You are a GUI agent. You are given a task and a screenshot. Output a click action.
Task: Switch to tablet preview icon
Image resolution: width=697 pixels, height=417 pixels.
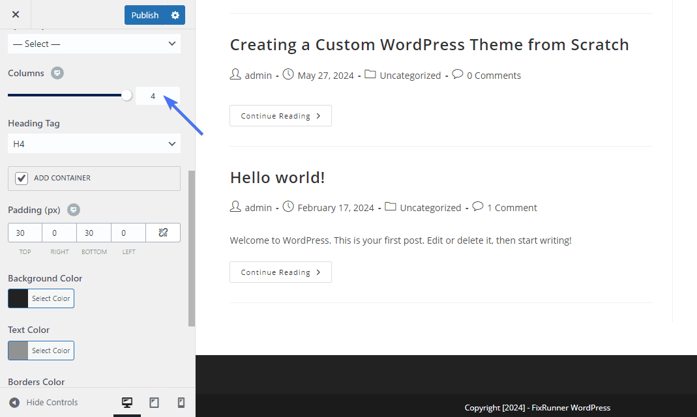tap(155, 403)
